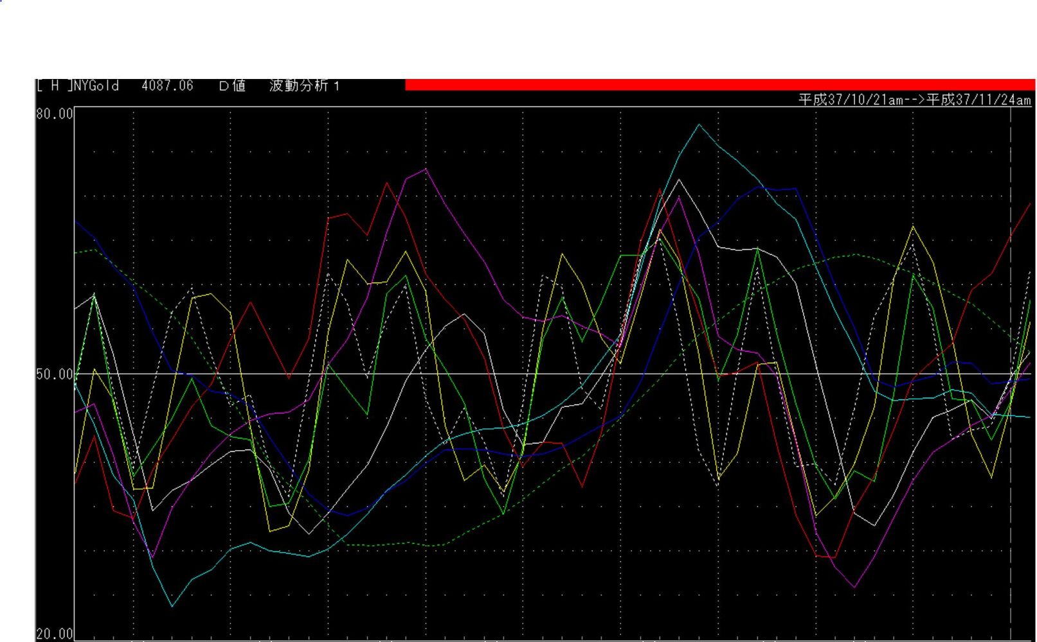Click the 20.00 axis label

click(55, 634)
